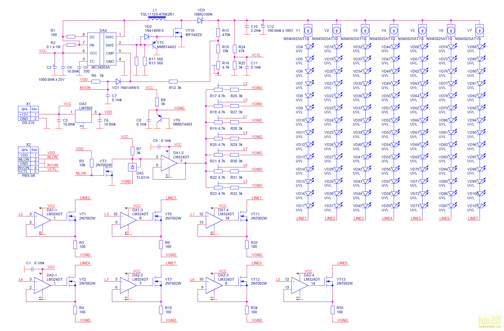Select the VD3 Schottky diode symbol
504x331 pixels.
200,20
